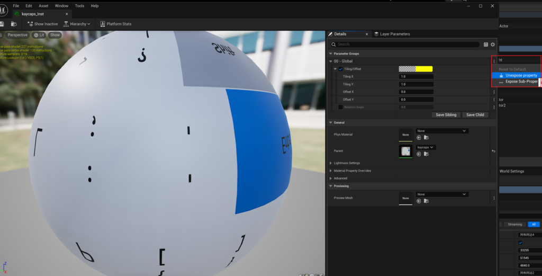Reset Parent property to default

[493, 151]
